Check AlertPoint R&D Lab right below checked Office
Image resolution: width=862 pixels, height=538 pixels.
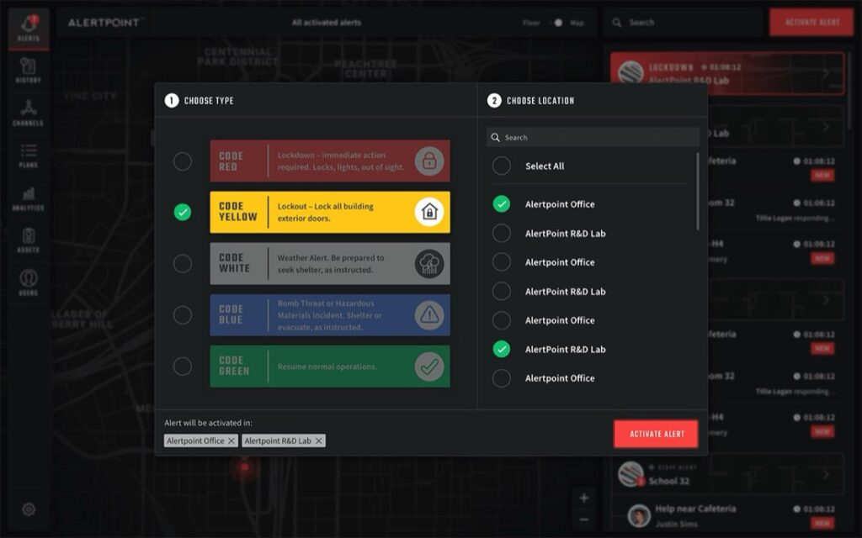coord(502,234)
